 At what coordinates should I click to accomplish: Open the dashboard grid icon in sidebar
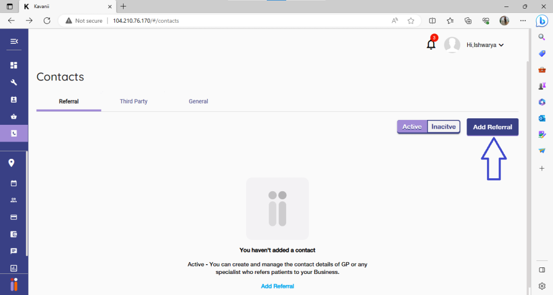[14, 65]
